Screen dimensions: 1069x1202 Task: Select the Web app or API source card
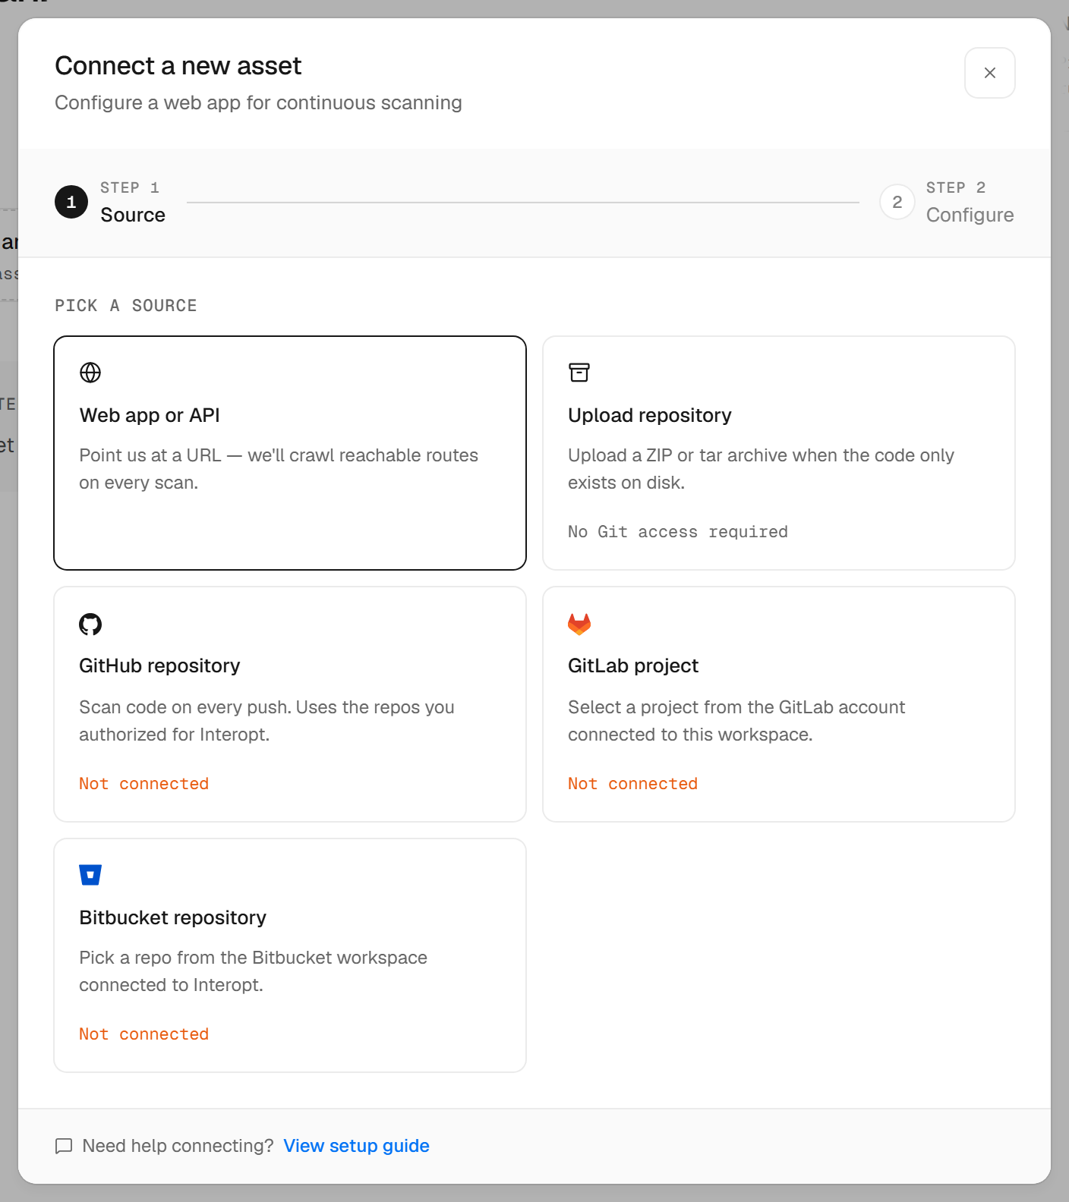pyautogui.click(x=290, y=453)
